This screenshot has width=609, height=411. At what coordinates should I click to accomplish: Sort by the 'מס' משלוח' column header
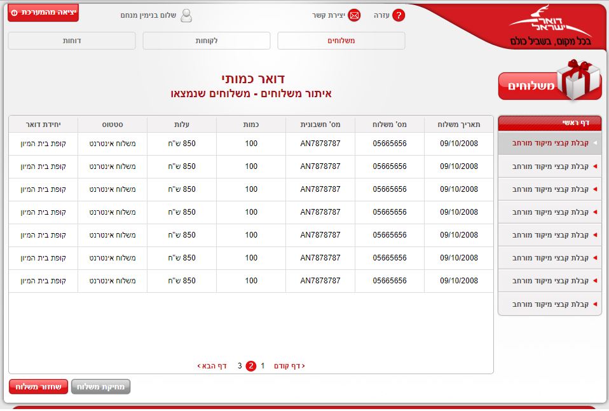(390, 125)
